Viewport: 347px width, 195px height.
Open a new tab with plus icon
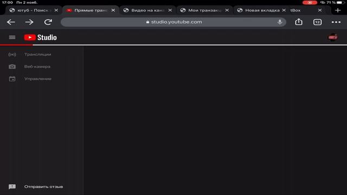coord(338,10)
